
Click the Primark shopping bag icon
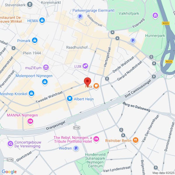click(x=35, y=41)
